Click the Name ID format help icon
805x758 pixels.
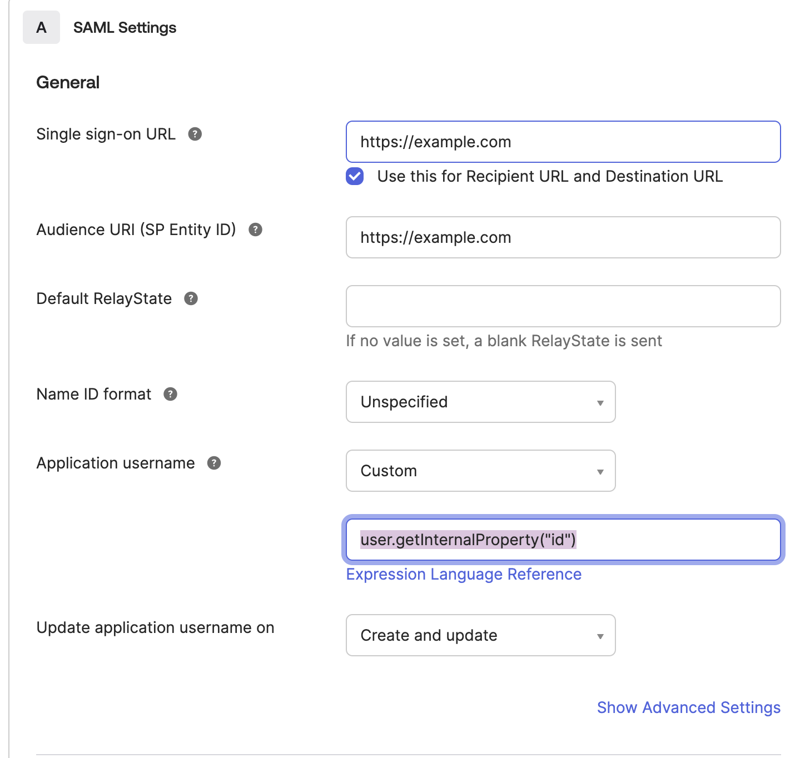[x=170, y=394]
